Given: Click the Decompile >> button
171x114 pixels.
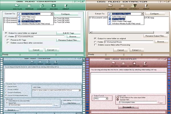Looking at the screenshot, I should pos(128,107).
